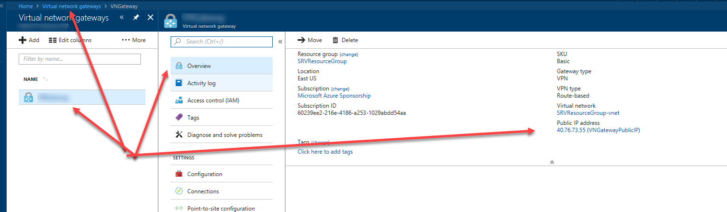
Task: Select the Tags menu icon
Action: pyautogui.click(x=179, y=118)
